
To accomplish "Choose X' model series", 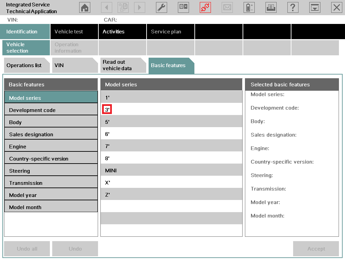I will point(171,182).
